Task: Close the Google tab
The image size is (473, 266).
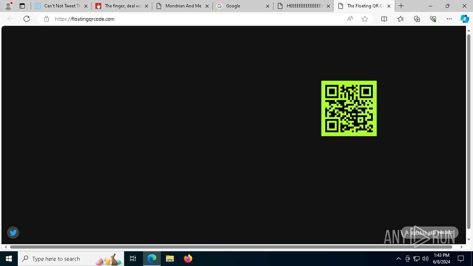Action: pyautogui.click(x=268, y=6)
